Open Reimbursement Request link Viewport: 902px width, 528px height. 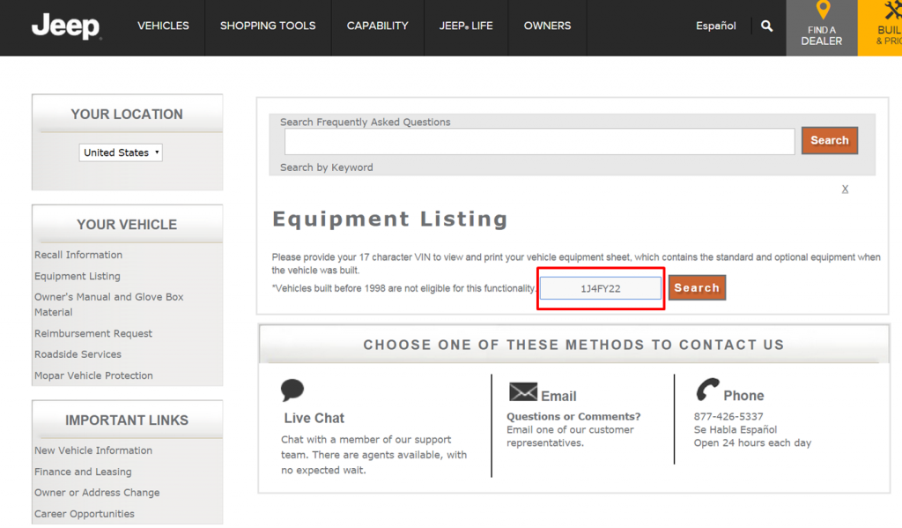pos(93,333)
